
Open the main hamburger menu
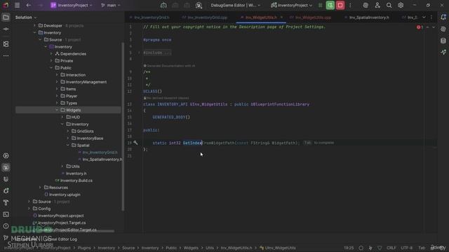point(17,5)
